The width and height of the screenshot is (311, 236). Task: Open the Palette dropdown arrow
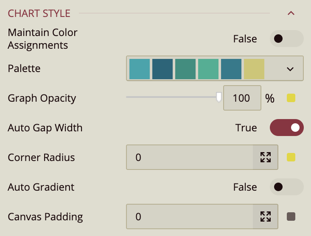coord(290,69)
